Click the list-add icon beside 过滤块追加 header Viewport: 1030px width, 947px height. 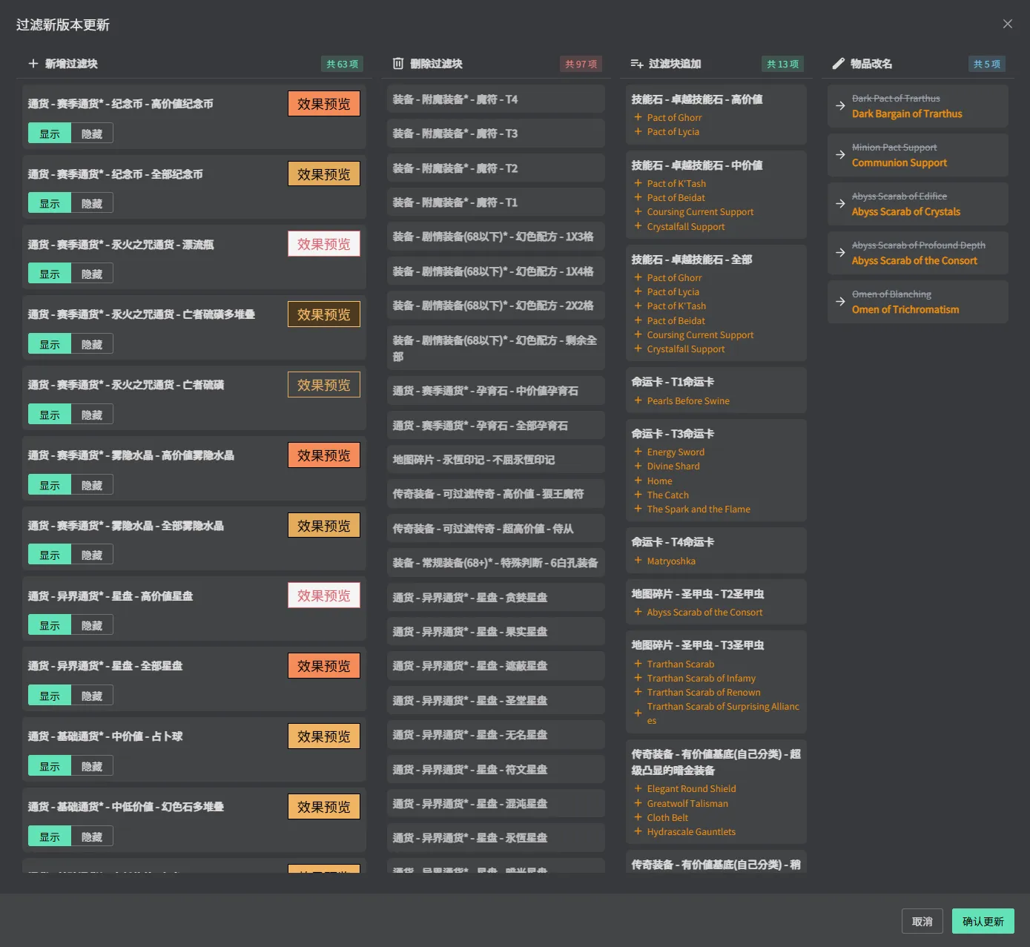click(637, 64)
